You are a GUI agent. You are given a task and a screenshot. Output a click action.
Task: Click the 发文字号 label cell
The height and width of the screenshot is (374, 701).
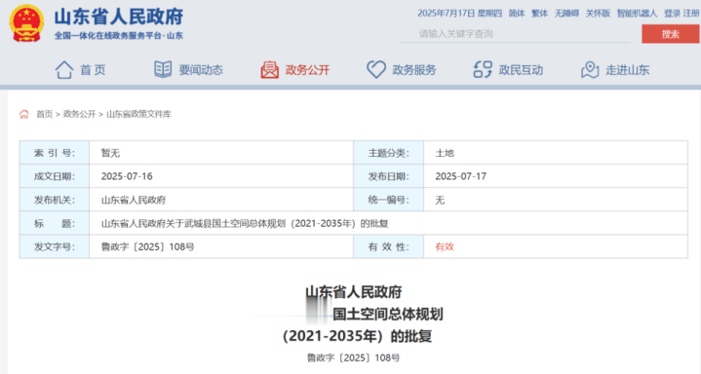(55, 246)
